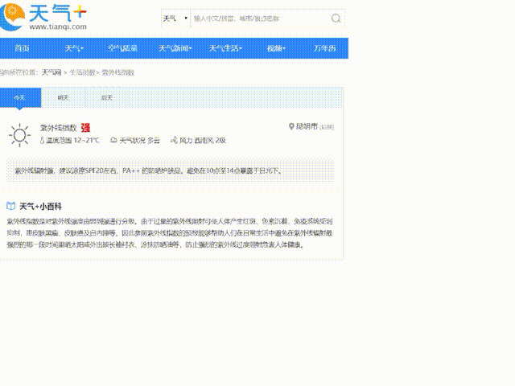
Task: Click the 紫外线指数 breadcrumb link
Action: pyautogui.click(x=118, y=72)
